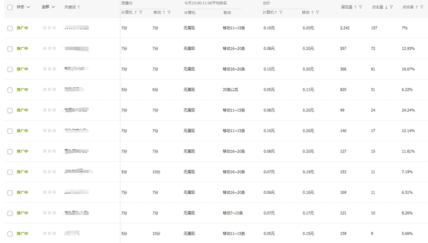The height and width of the screenshot is (243, 428).
Task: Open the 全部 dropdown filter
Action: pyautogui.click(x=53, y=7)
